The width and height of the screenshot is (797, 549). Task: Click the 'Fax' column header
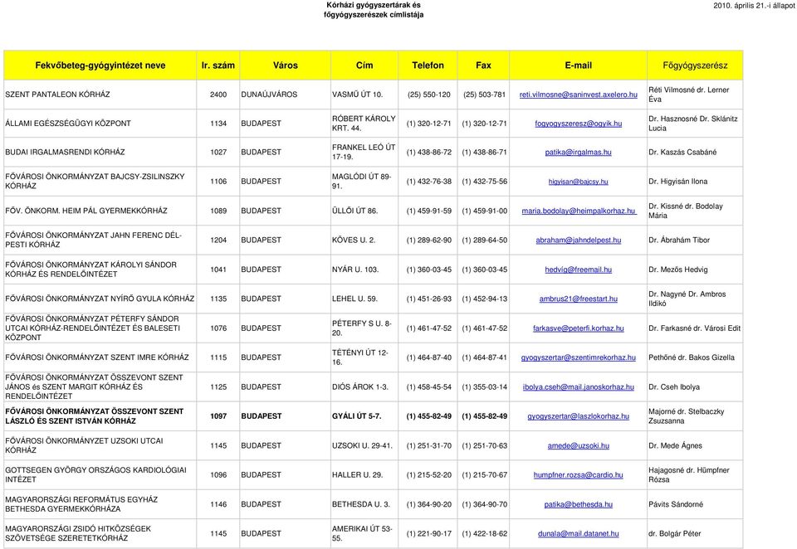[483, 65]
